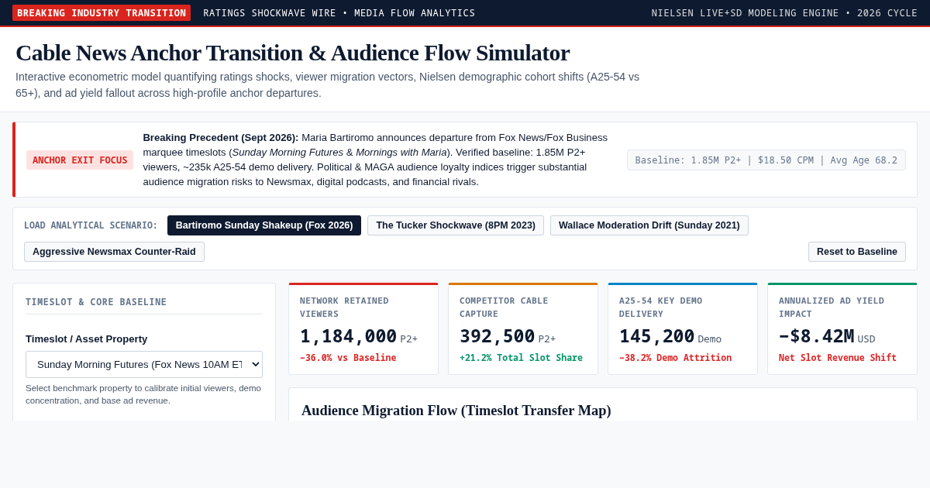The height and width of the screenshot is (488, 930).
Task: Click the Nielsen Live+SD Modeling Engine header text
Action: [784, 13]
